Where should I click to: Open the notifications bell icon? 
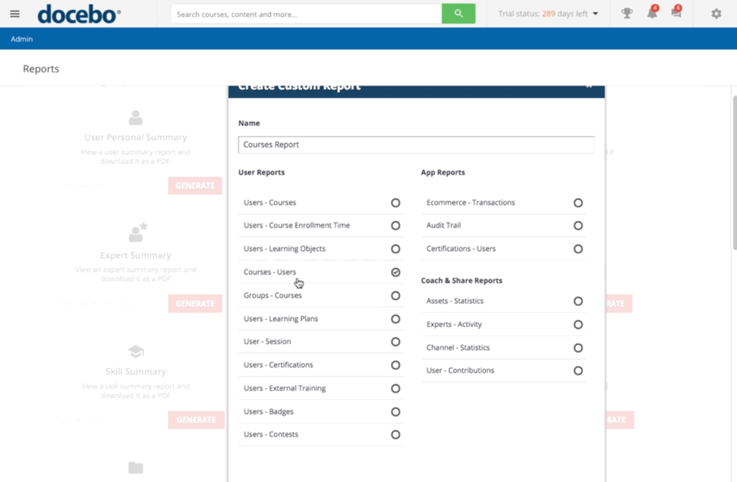651,14
